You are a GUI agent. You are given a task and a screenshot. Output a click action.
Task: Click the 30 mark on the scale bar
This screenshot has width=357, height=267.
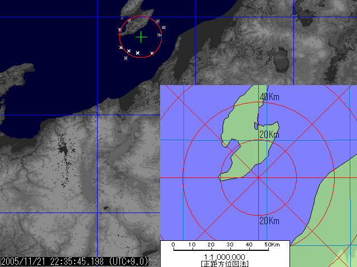point(230,245)
